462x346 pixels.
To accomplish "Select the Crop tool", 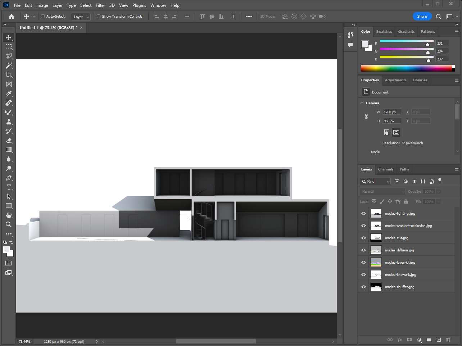I will [x=9, y=75].
